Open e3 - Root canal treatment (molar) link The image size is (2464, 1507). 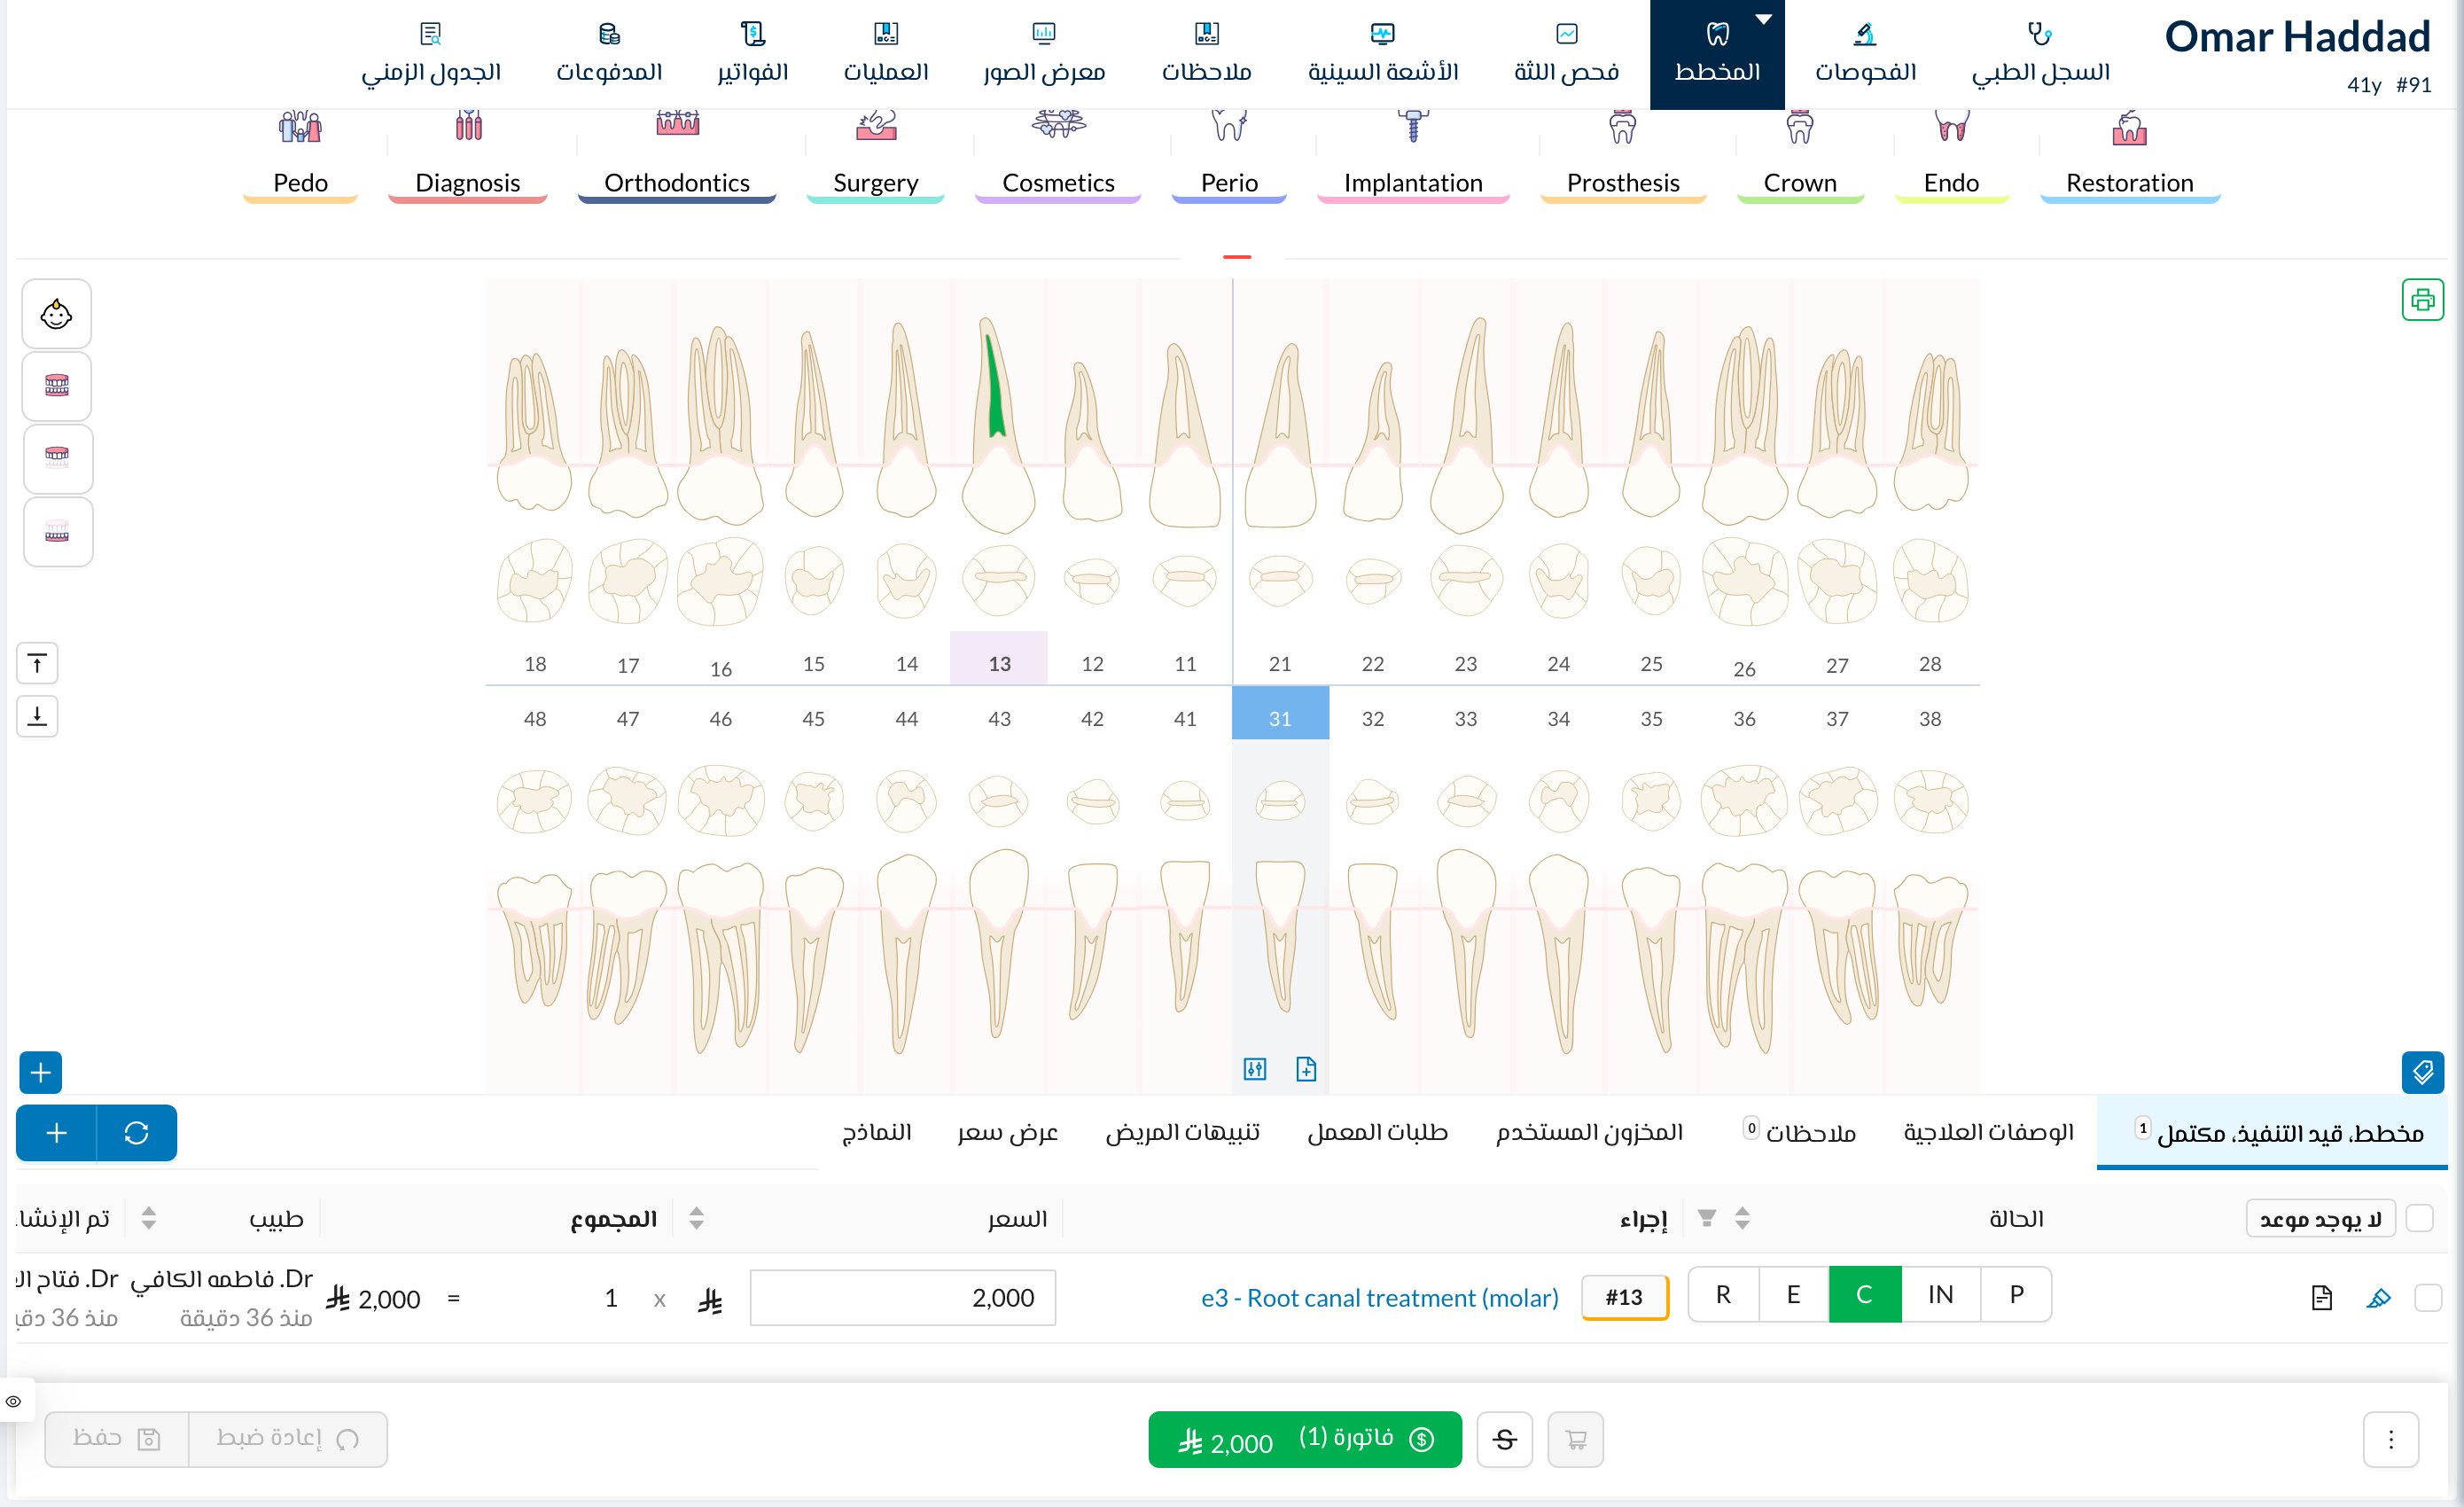[1379, 1298]
